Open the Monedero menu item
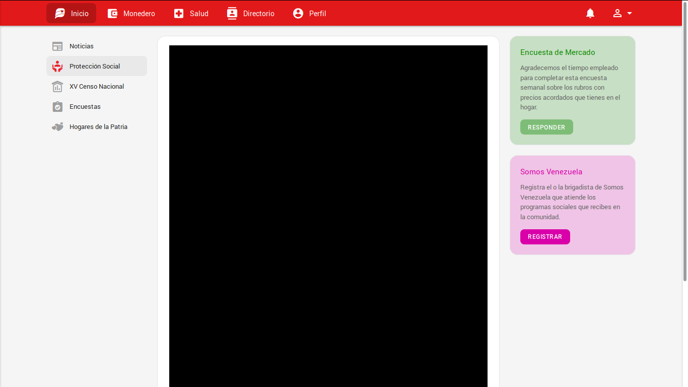 pos(139,14)
